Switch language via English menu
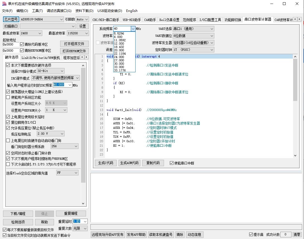The width and height of the screenshot is (304, 239). pos(132,11)
